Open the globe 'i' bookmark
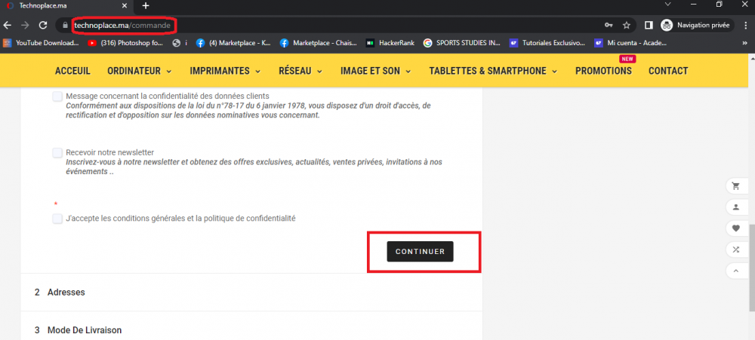Viewport: 755px width, 340px height. pyautogui.click(x=180, y=43)
